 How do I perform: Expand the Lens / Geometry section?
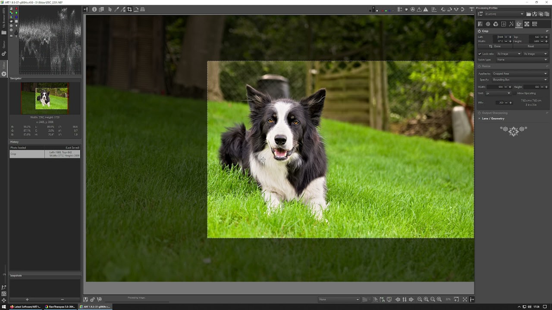pyautogui.click(x=493, y=118)
